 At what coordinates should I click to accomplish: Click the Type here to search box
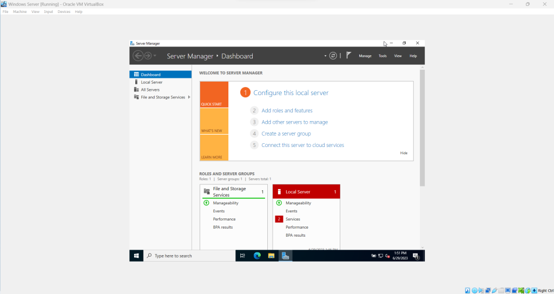coord(189,256)
